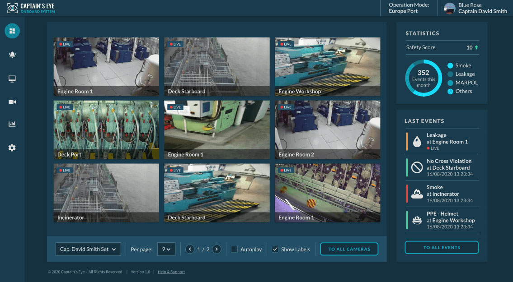This screenshot has width=513, height=282.
Task: Open the bar chart reports icon
Action: click(x=12, y=124)
